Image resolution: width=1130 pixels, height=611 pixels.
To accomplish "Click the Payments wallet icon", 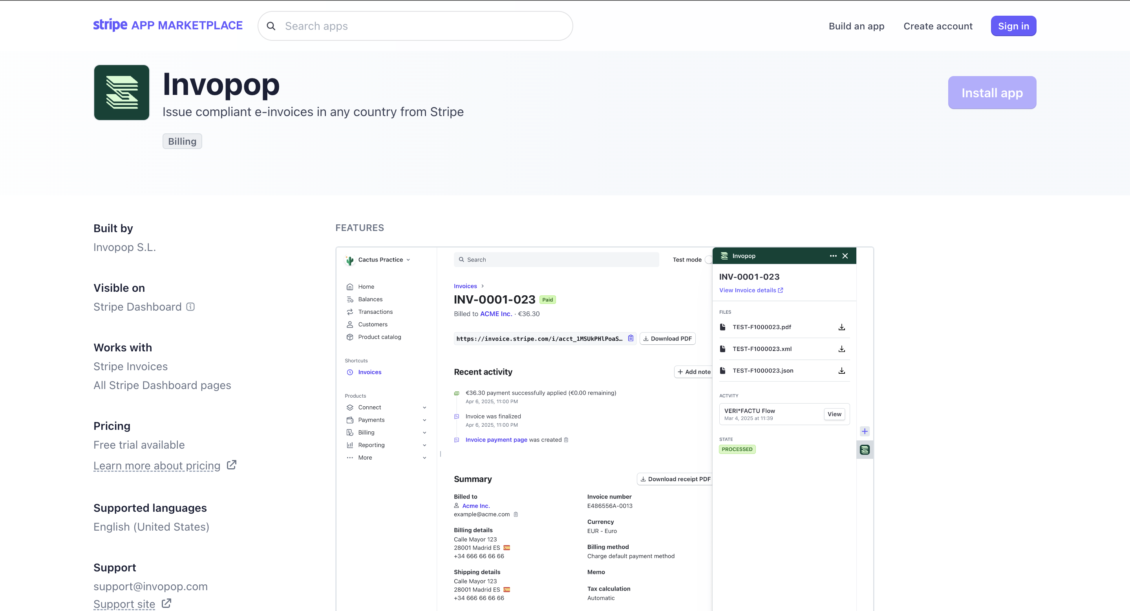I will [349, 420].
